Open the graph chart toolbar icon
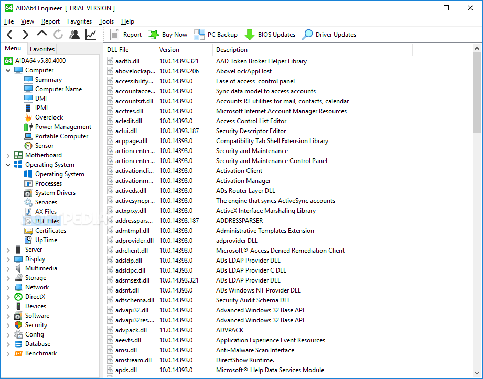The image size is (483, 379). click(x=91, y=35)
